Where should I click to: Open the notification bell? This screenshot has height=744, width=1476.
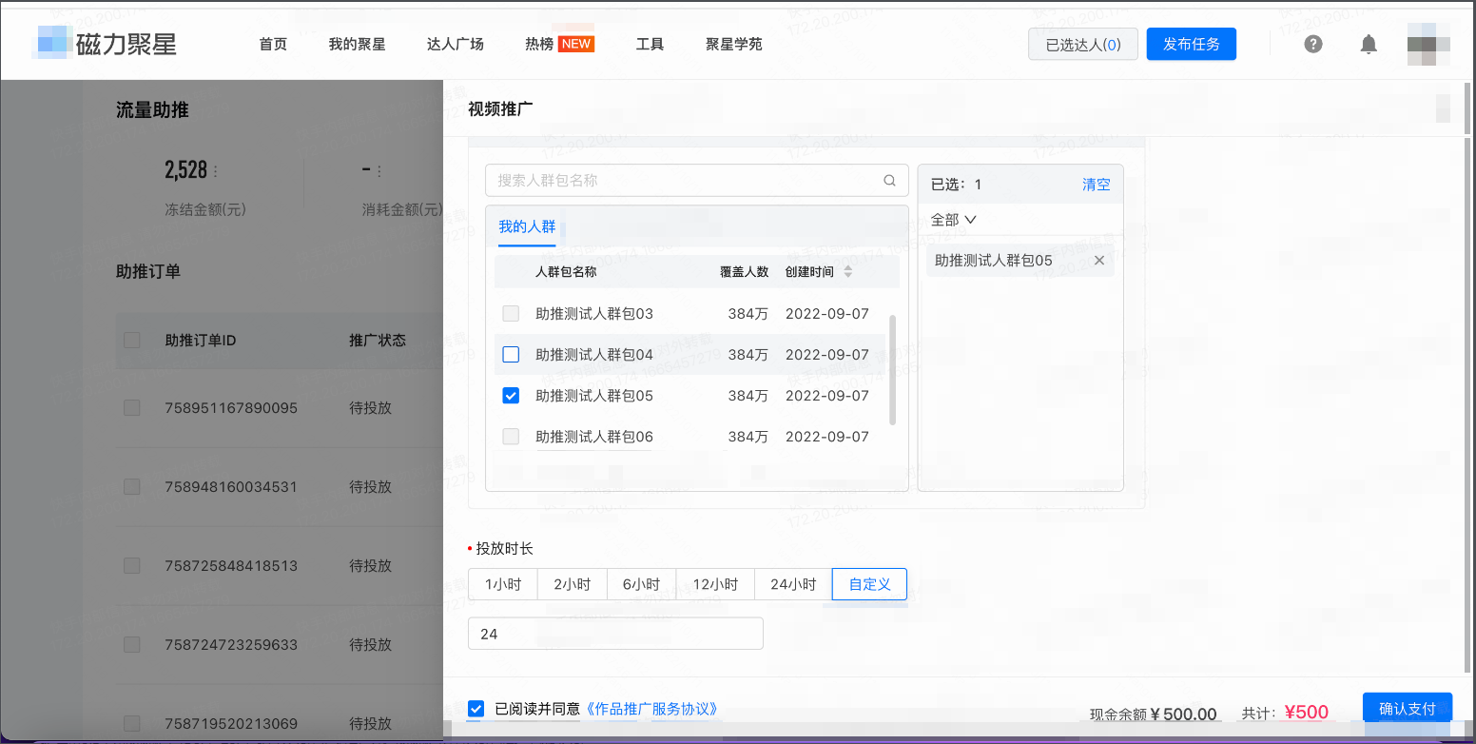(x=1369, y=44)
